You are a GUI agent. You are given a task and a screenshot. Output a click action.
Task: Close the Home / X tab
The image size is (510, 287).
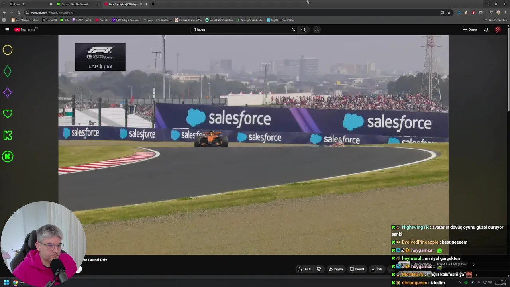(51, 4)
